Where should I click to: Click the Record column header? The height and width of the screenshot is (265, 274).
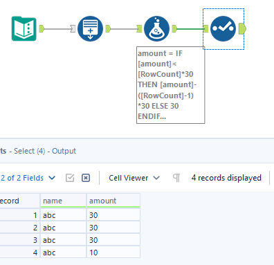tap(20, 201)
